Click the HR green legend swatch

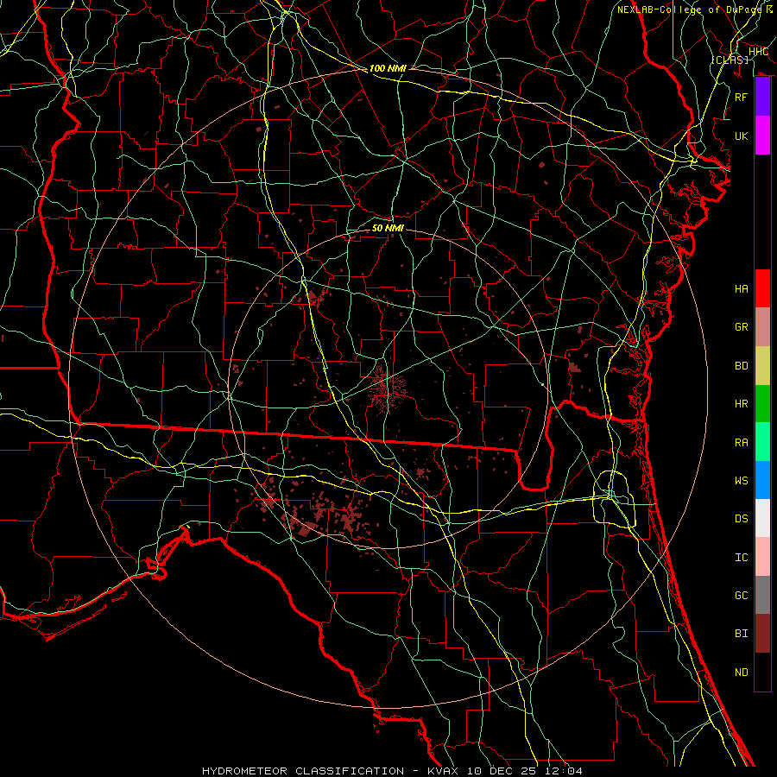click(x=762, y=403)
